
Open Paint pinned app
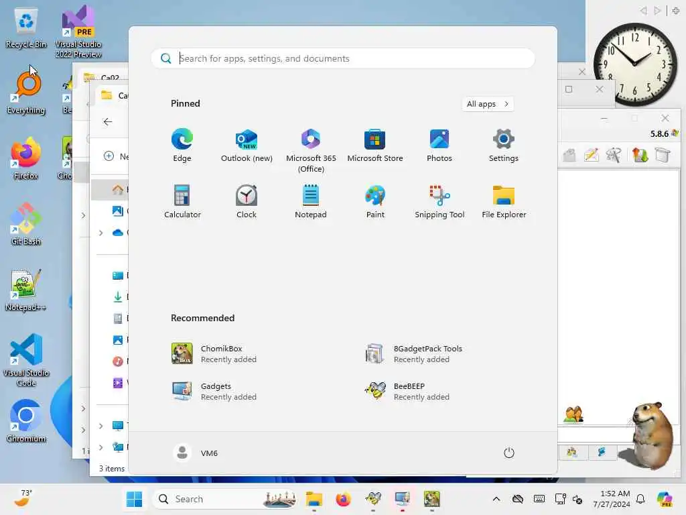pyautogui.click(x=375, y=201)
